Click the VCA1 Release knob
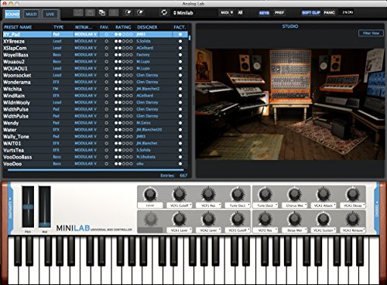Viewport: 387px width, 285px height. [353, 219]
